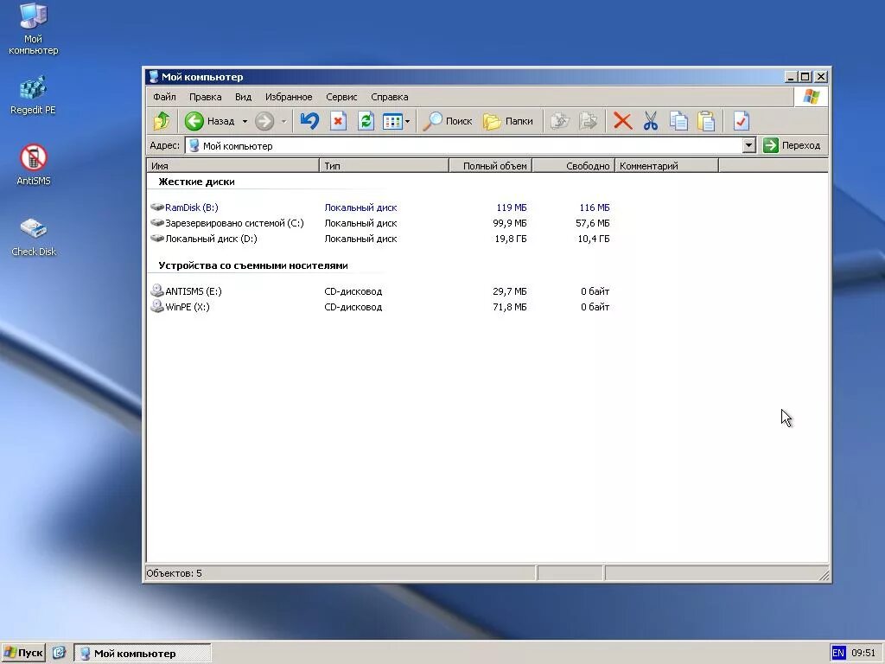This screenshot has height=664, width=885.
Task: Click the Объектов: 5 status bar text
Action: [x=174, y=573]
